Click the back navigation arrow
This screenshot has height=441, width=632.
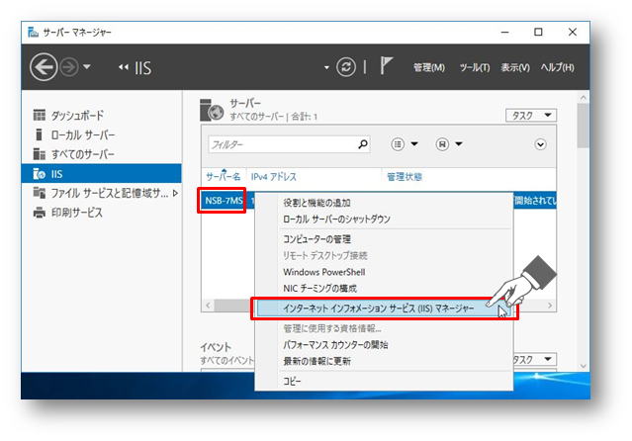[x=44, y=67]
